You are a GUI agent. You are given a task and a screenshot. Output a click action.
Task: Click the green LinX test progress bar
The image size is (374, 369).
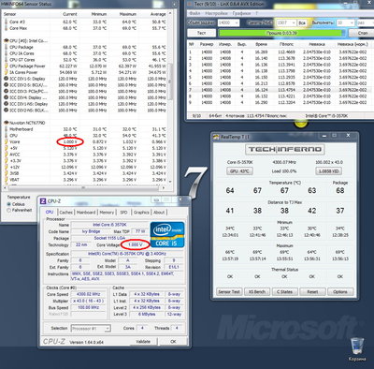281,33
